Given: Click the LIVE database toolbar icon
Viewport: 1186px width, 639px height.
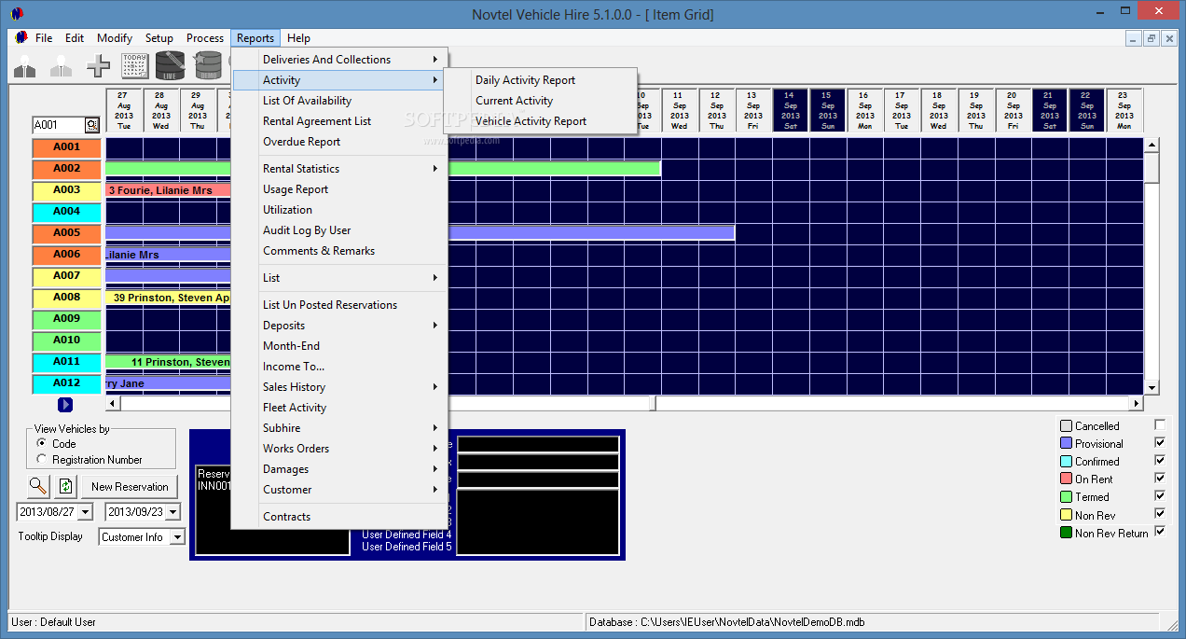Looking at the screenshot, I should tap(171, 66).
